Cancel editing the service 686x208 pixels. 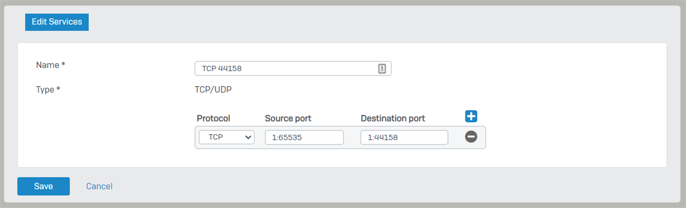(99, 186)
